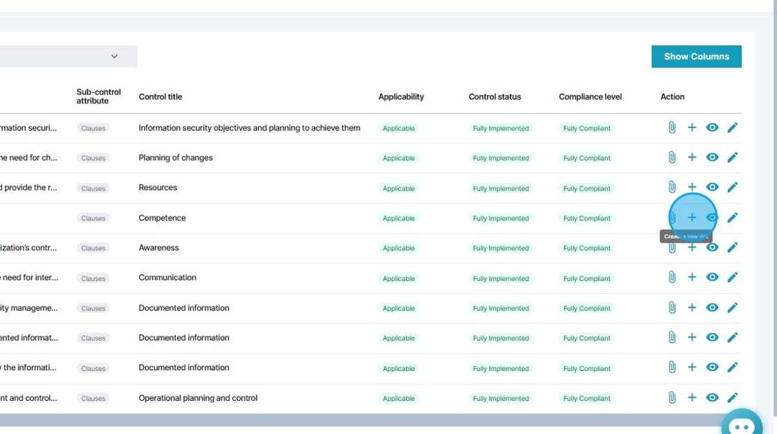Viewport: 777px width, 434px height.
Task: Open attachments for Planning of changes
Action: (x=672, y=157)
